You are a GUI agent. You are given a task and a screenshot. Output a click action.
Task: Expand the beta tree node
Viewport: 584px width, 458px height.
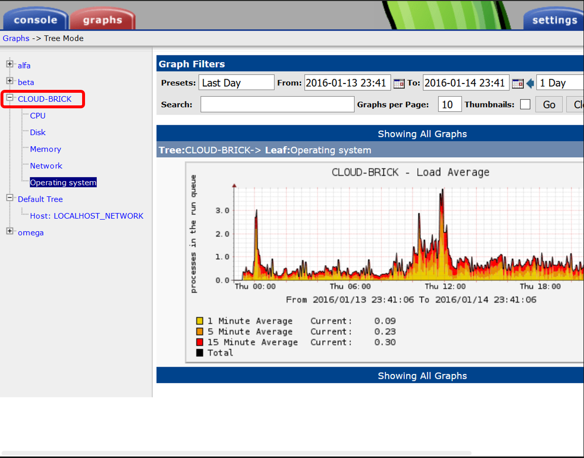pyautogui.click(x=10, y=81)
